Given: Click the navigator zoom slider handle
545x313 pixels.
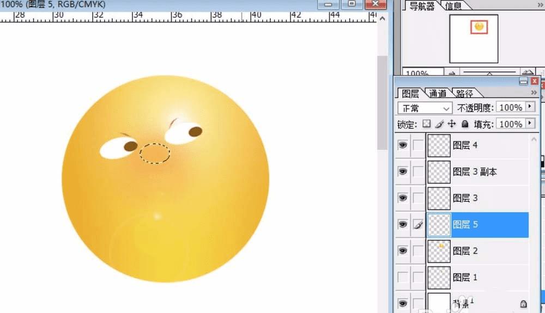Looking at the screenshot, I should [x=489, y=73].
